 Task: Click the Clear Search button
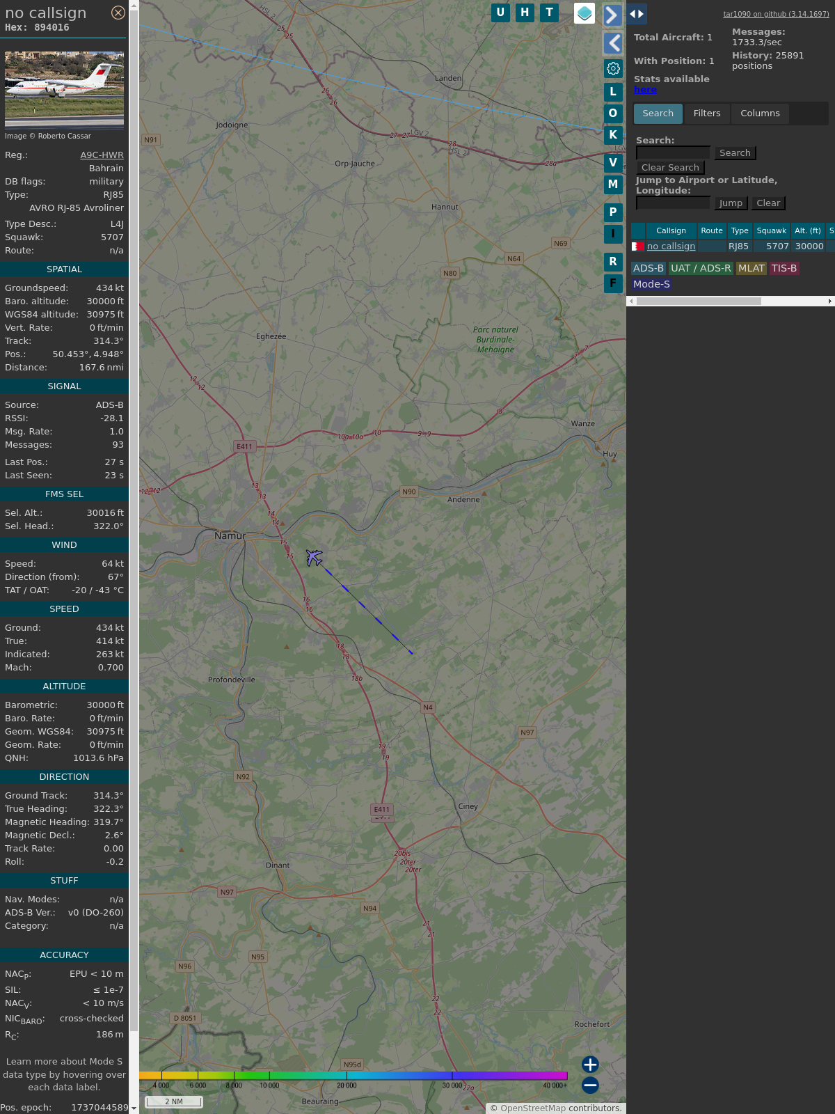(x=670, y=168)
